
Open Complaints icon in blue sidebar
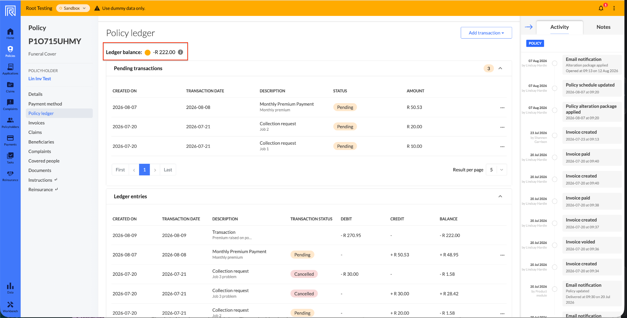point(10,105)
